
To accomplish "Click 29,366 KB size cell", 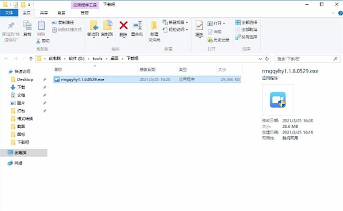I will (230, 79).
